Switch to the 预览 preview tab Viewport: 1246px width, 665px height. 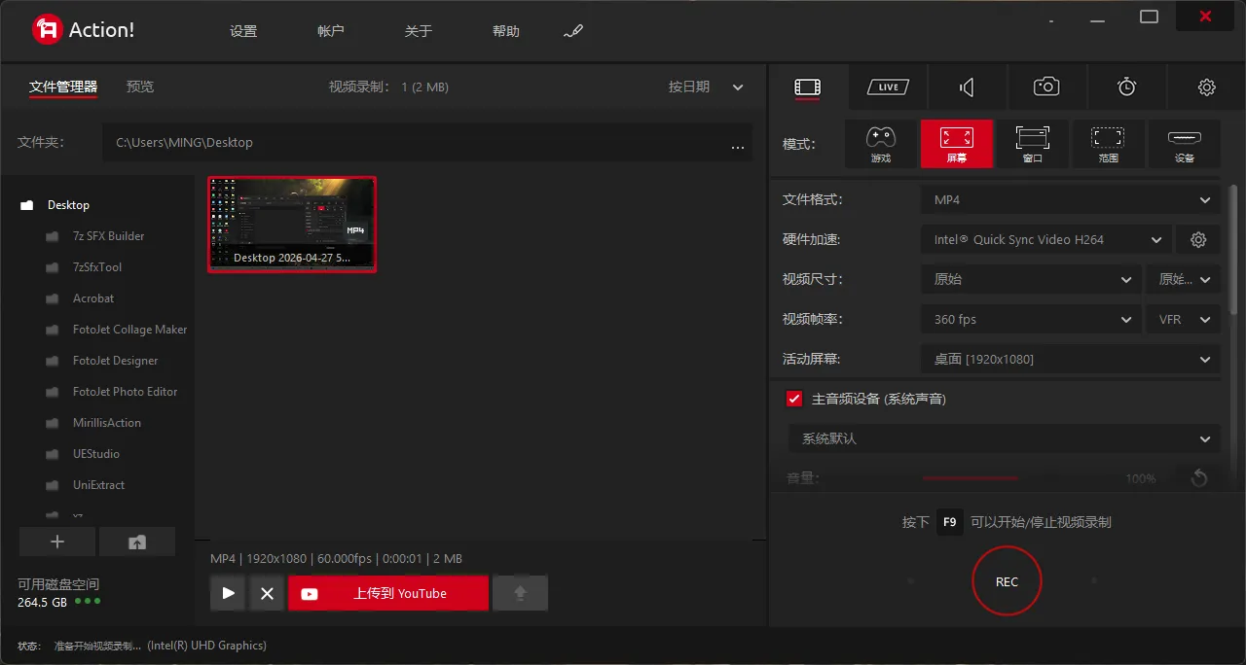(139, 87)
